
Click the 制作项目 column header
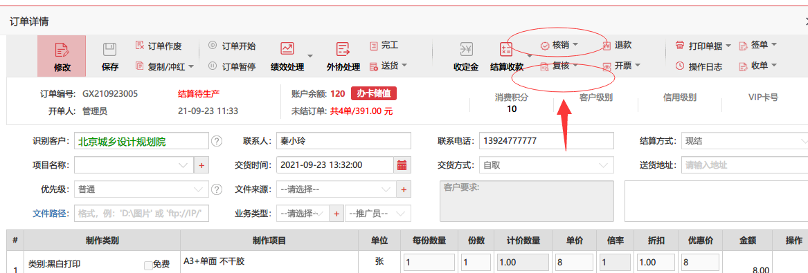coord(269,240)
